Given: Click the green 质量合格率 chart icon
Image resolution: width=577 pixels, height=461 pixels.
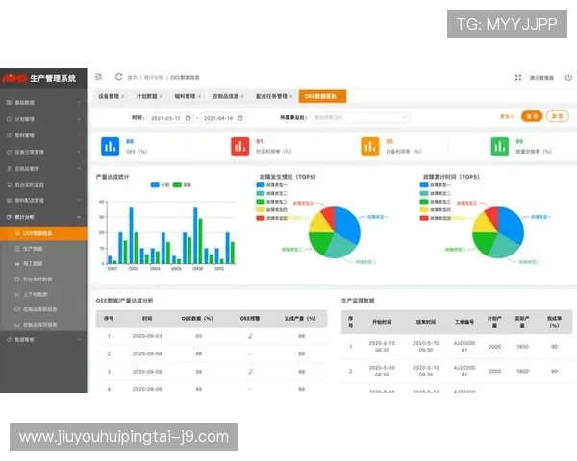Looking at the screenshot, I should click(499, 146).
